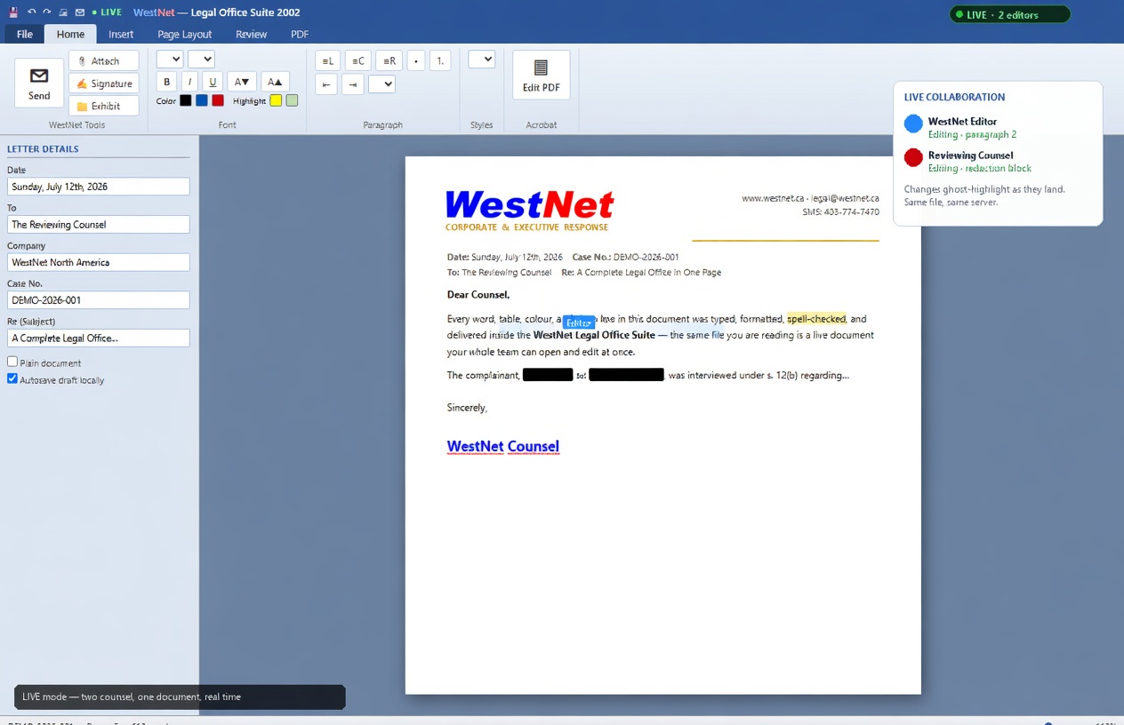Center align text (≡C)
1124x725 pixels.
click(357, 60)
